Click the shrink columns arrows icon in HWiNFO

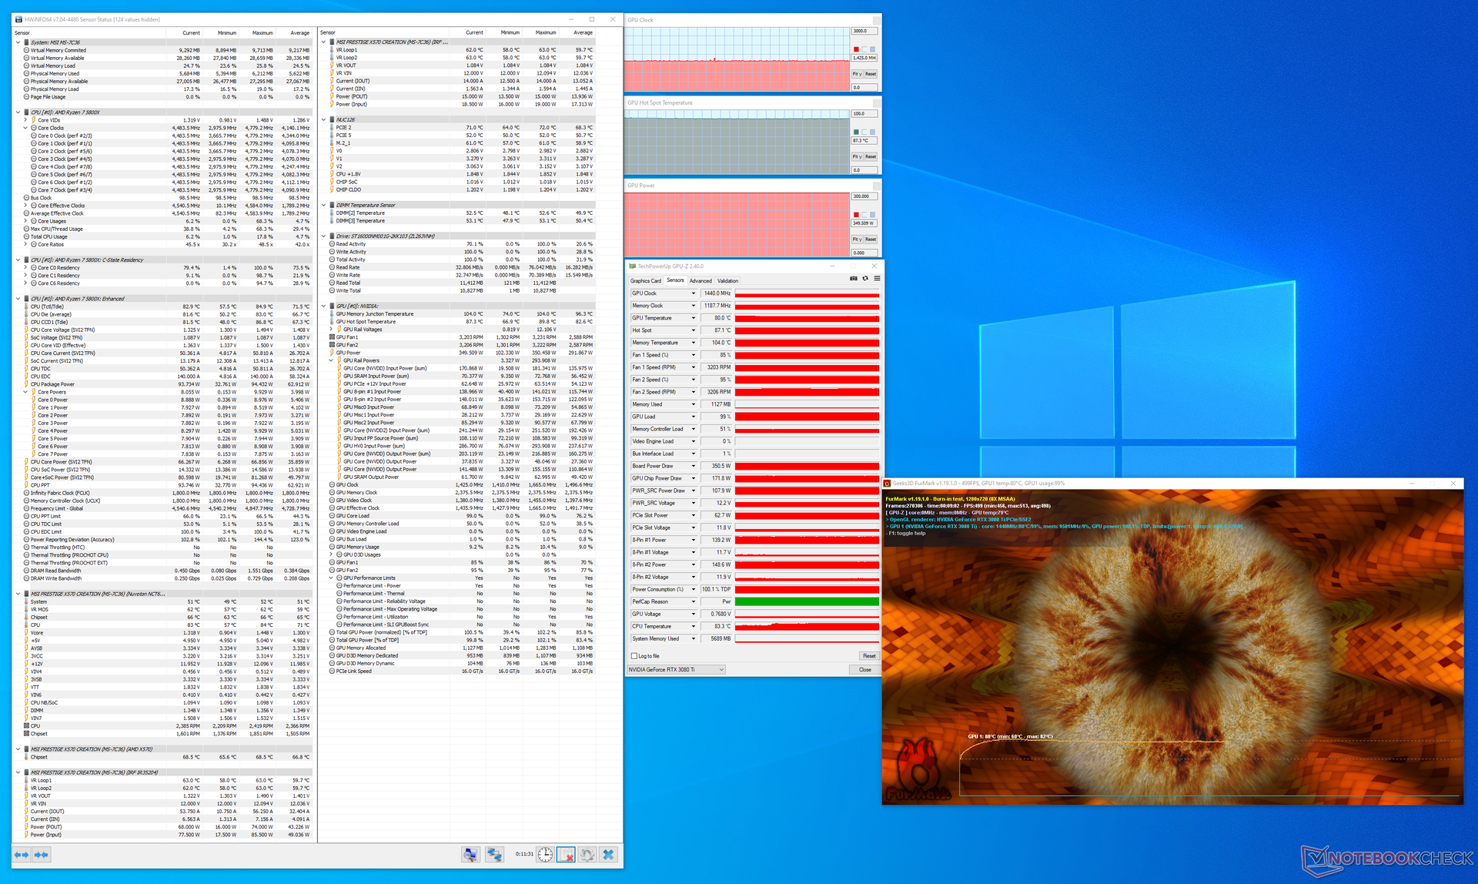(x=42, y=855)
